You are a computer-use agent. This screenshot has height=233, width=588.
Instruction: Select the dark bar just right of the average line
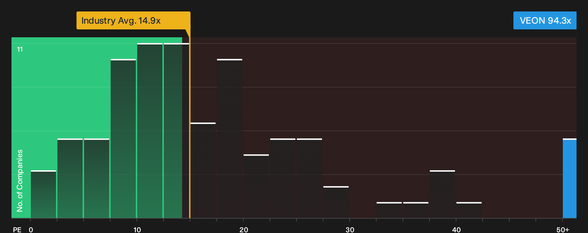click(203, 170)
